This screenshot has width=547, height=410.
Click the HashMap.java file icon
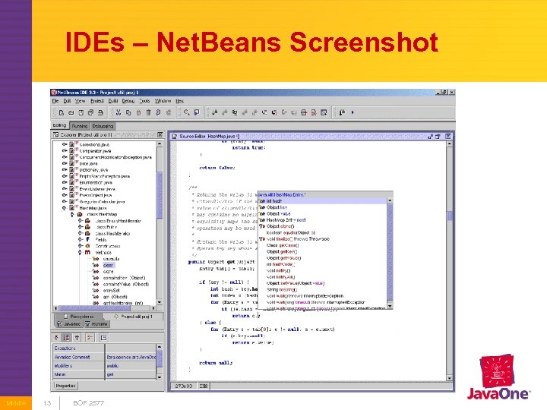click(x=72, y=208)
